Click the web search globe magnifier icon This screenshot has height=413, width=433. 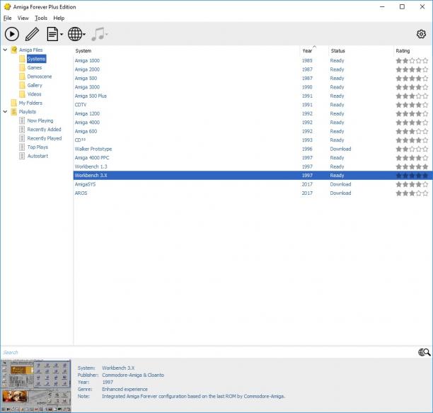tap(425, 352)
